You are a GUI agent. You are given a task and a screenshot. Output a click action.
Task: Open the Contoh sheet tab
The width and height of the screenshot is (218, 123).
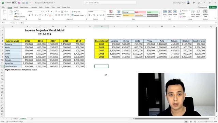click(x=15, y=119)
